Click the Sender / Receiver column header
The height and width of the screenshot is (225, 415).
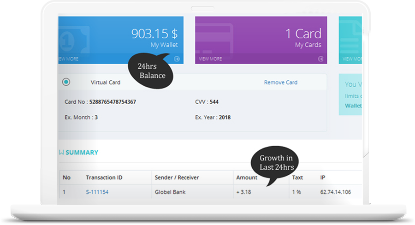click(177, 178)
